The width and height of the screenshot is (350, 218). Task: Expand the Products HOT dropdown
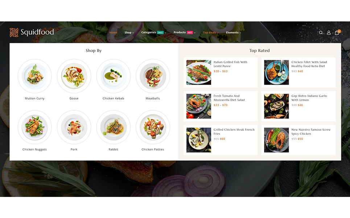(185, 32)
